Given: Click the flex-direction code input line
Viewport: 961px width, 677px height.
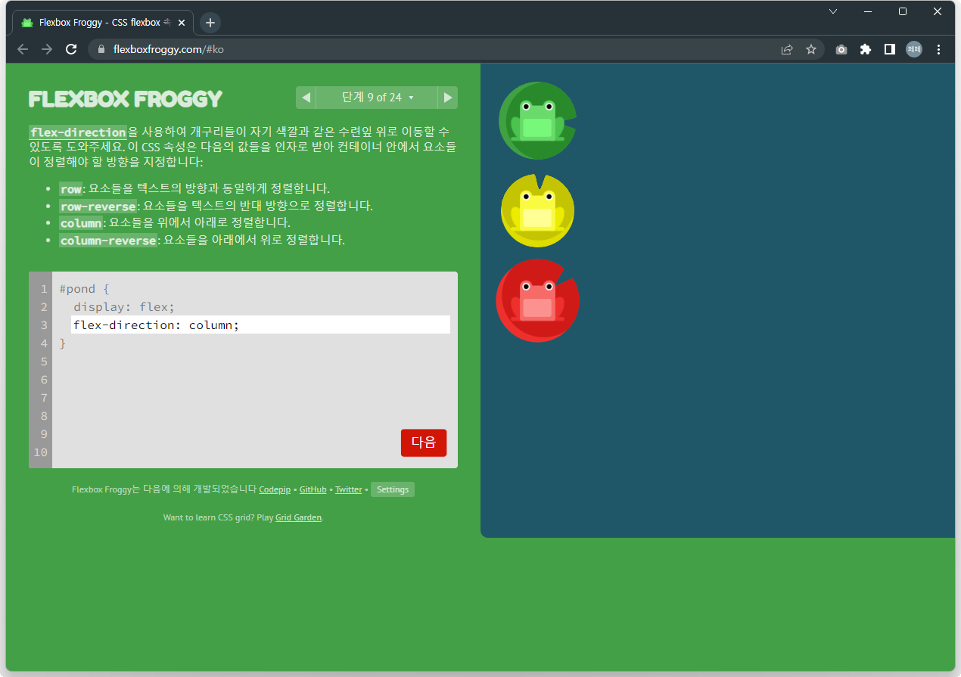Looking at the screenshot, I should (261, 325).
